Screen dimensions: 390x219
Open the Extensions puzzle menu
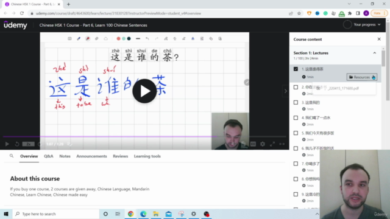(x=350, y=13)
